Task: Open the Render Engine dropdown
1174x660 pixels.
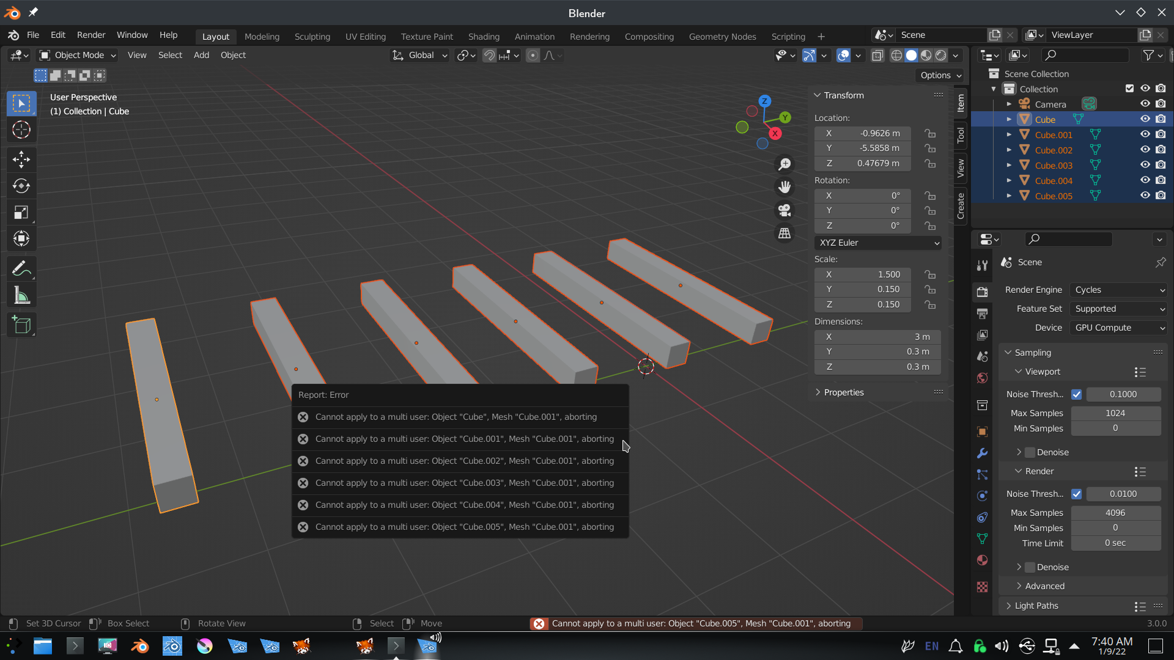Action: [x=1119, y=290]
